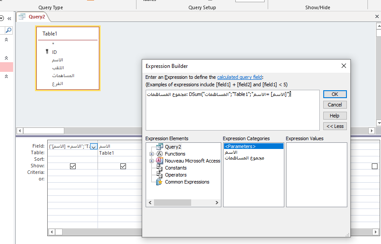Toggle Show checkbox for the الاسم column

[123, 166]
